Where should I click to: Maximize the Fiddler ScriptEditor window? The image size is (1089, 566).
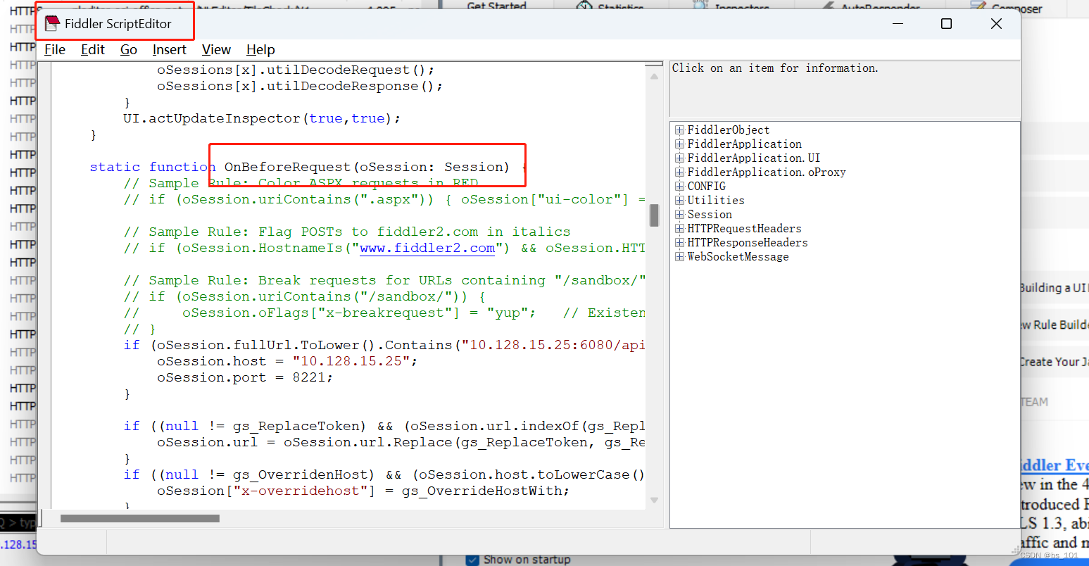pyautogui.click(x=947, y=24)
